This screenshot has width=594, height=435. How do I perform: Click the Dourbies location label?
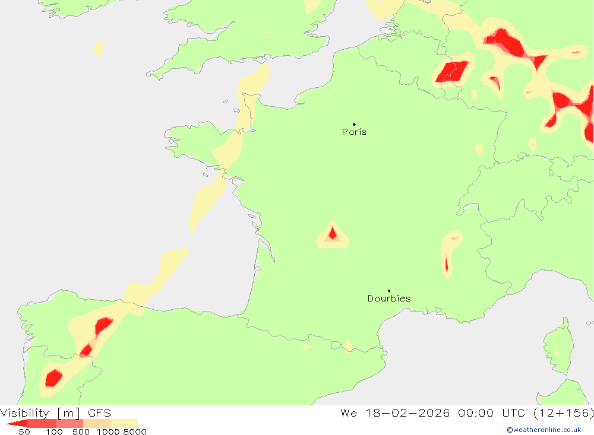[389, 299]
